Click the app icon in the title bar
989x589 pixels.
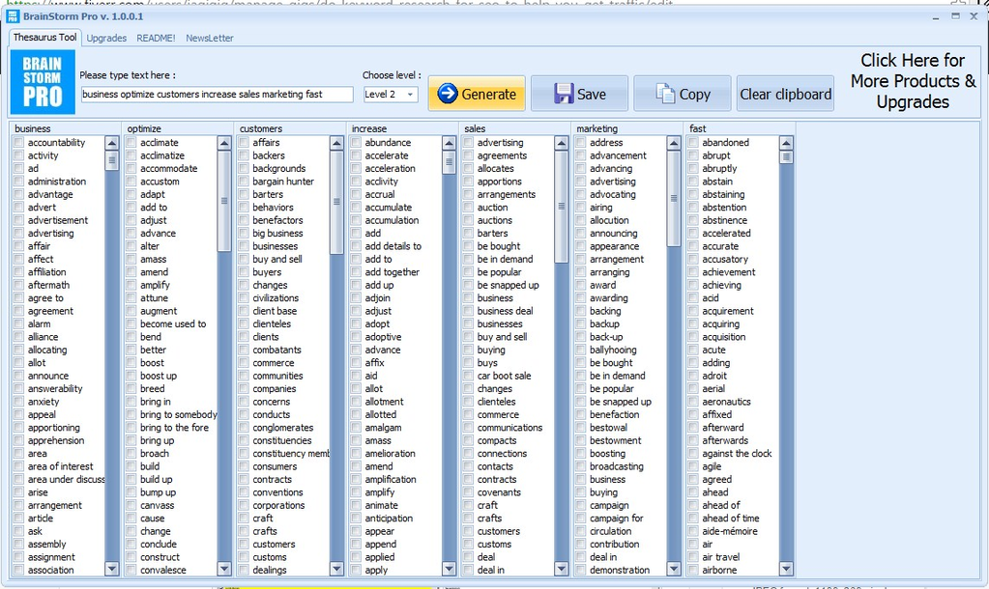click(x=12, y=15)
